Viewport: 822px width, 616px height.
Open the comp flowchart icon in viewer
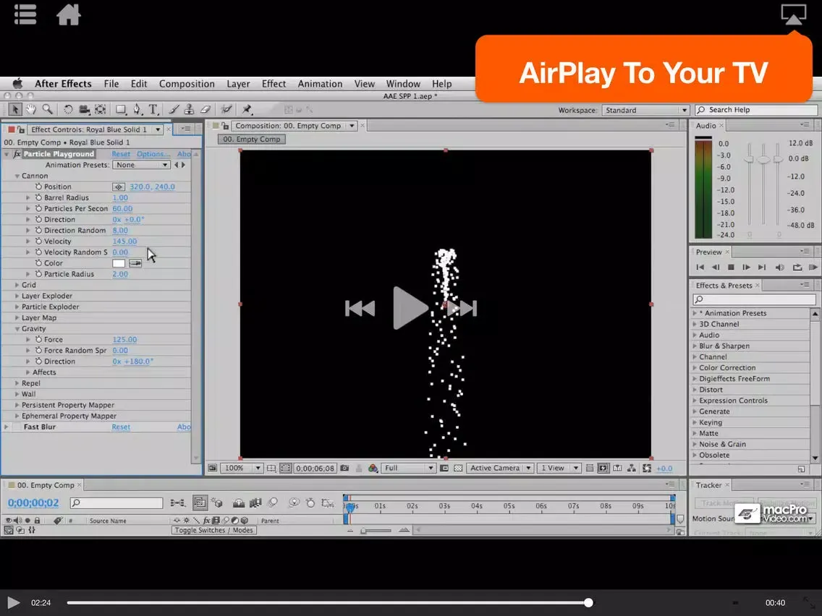(632, 469)
